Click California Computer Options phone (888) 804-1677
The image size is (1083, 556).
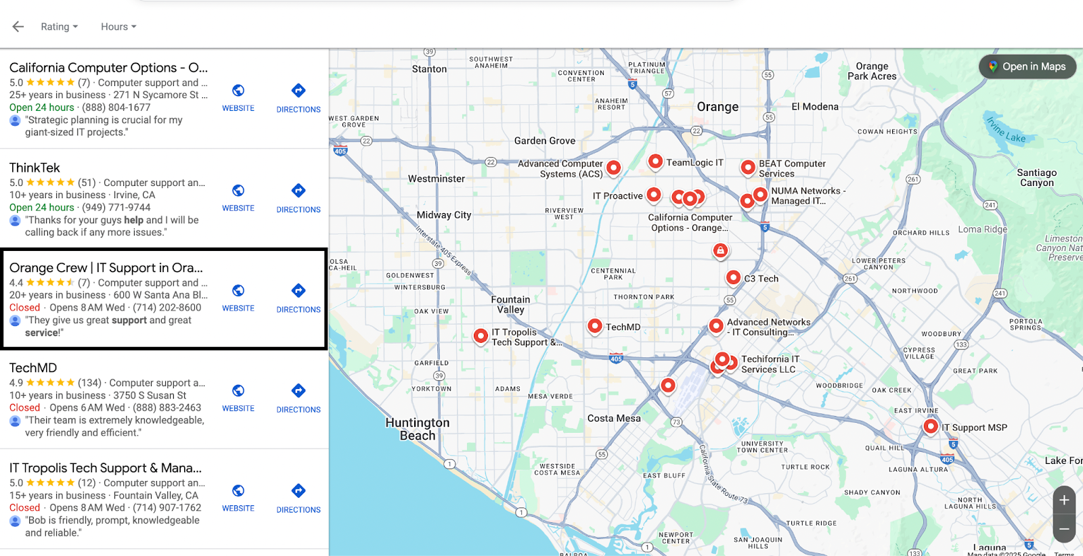tap(116, 108)
